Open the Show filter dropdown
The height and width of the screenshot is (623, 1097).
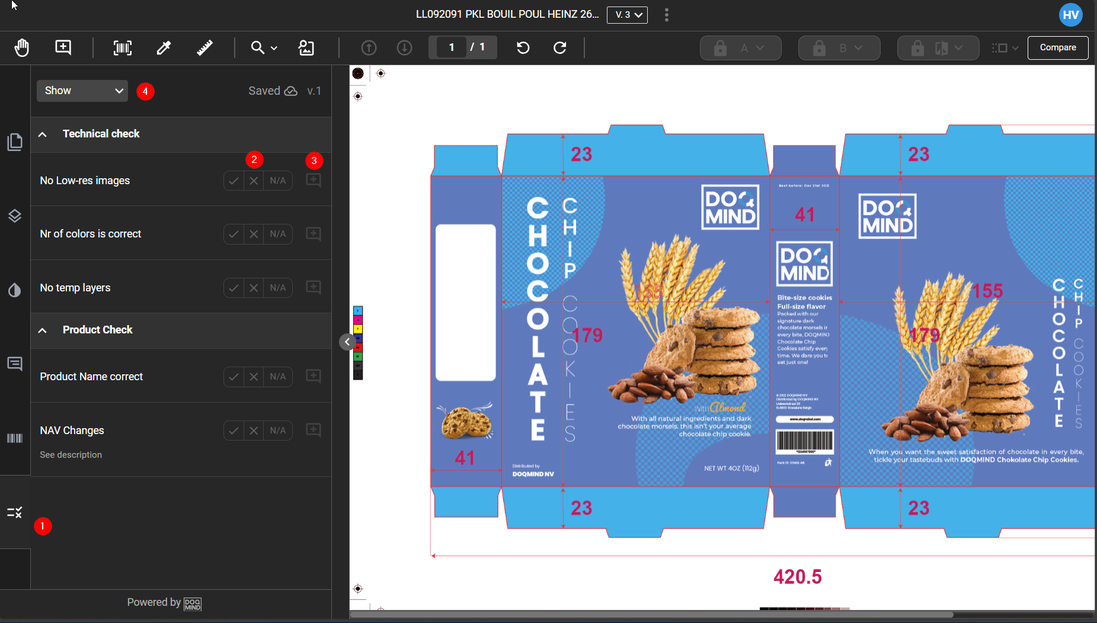(82, 91)
